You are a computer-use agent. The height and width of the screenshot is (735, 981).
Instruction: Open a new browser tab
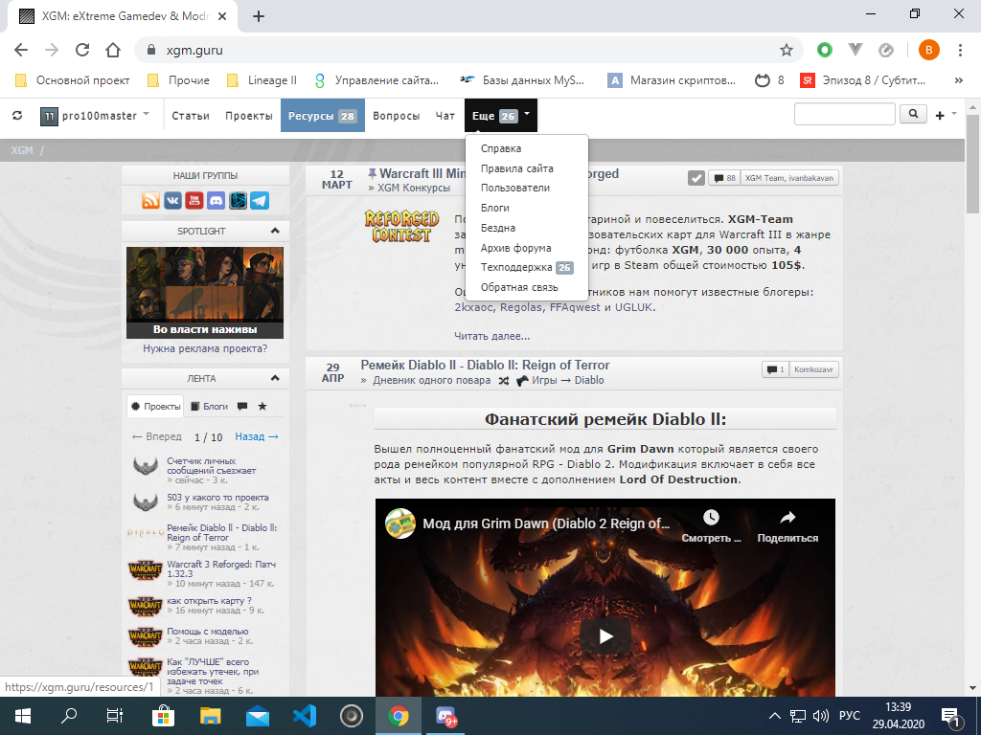[x=259, y=16]
